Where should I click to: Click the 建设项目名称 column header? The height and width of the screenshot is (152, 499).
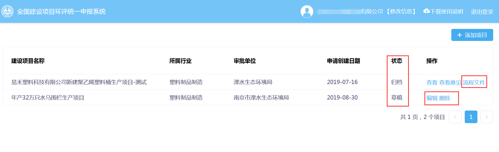pyautogui.click(x=28, y=61)
